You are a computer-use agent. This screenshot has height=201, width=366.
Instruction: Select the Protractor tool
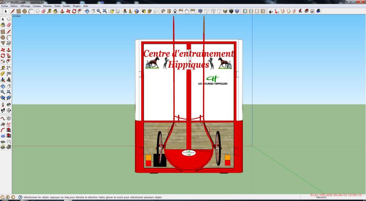(x=3, y=74)
